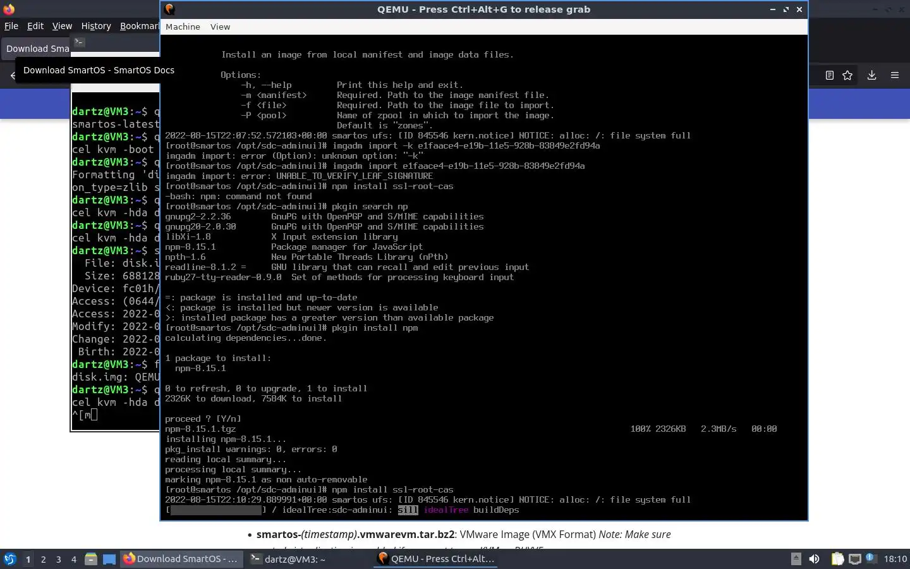Close the QEMU window
This screenshot has width=910, height=569.
click(799, 9)
